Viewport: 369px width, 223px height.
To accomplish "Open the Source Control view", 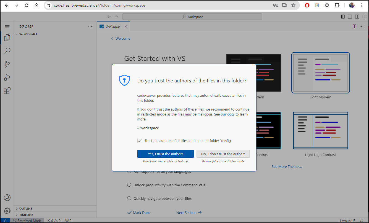I will coord(7,64).
